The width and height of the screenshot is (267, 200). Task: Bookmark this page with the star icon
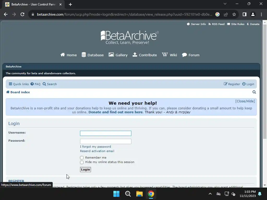tap(234, 15)
